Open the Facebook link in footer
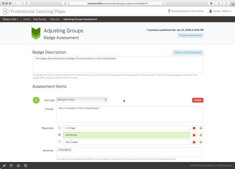The width and height of the screenshot is (235, 169). click(x=18, y=166)
